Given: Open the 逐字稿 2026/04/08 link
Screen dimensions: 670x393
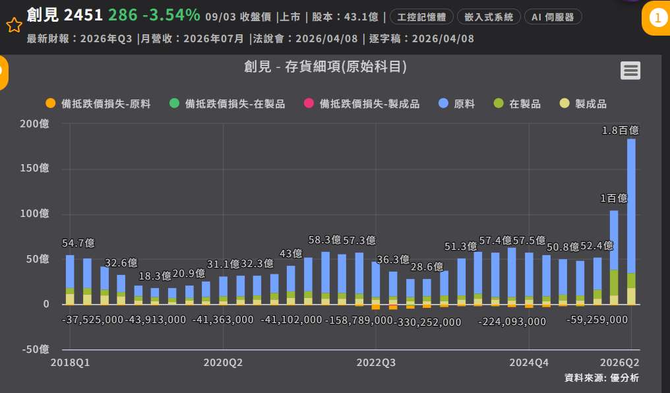Looking at the screenshot, I should point(422,39).
